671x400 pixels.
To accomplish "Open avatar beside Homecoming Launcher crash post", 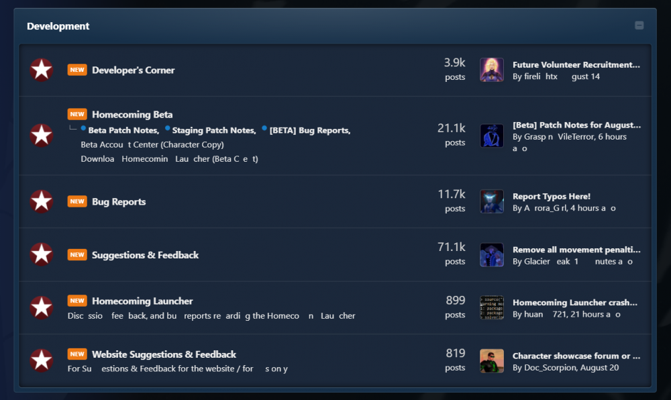I will click(x=492, y=307).
